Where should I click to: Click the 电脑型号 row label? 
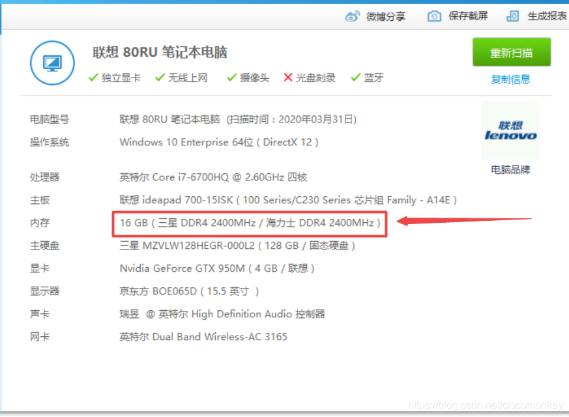(50, 119)
